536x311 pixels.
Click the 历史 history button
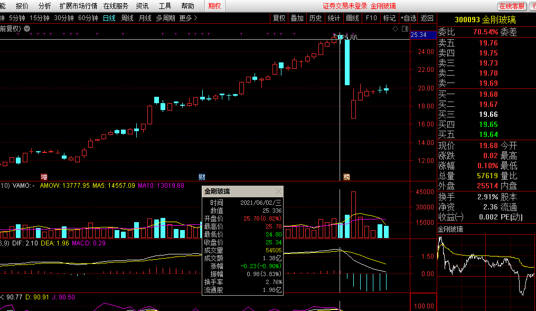(x=315, y=18)
